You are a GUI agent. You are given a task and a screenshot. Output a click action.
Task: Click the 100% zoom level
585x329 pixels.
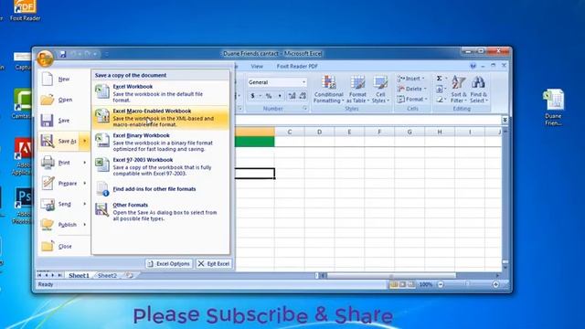click(x=425, y=284)
